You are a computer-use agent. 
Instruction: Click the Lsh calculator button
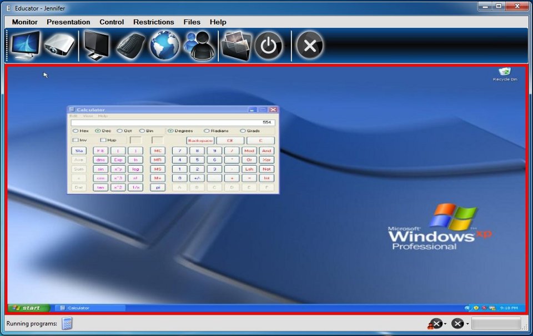249,169
